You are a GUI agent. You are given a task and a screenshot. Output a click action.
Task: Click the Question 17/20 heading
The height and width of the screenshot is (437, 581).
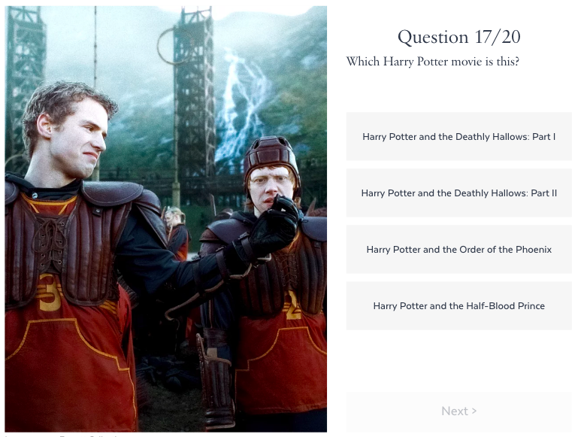[x=458, y=37]
